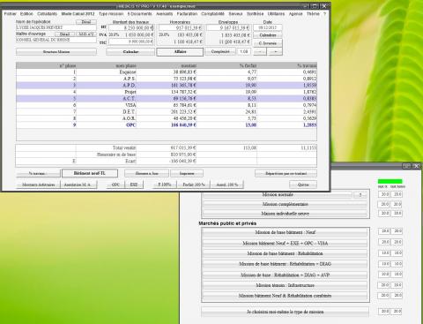
Task: Open the Thème menu
Action: (x=313, y=14)
